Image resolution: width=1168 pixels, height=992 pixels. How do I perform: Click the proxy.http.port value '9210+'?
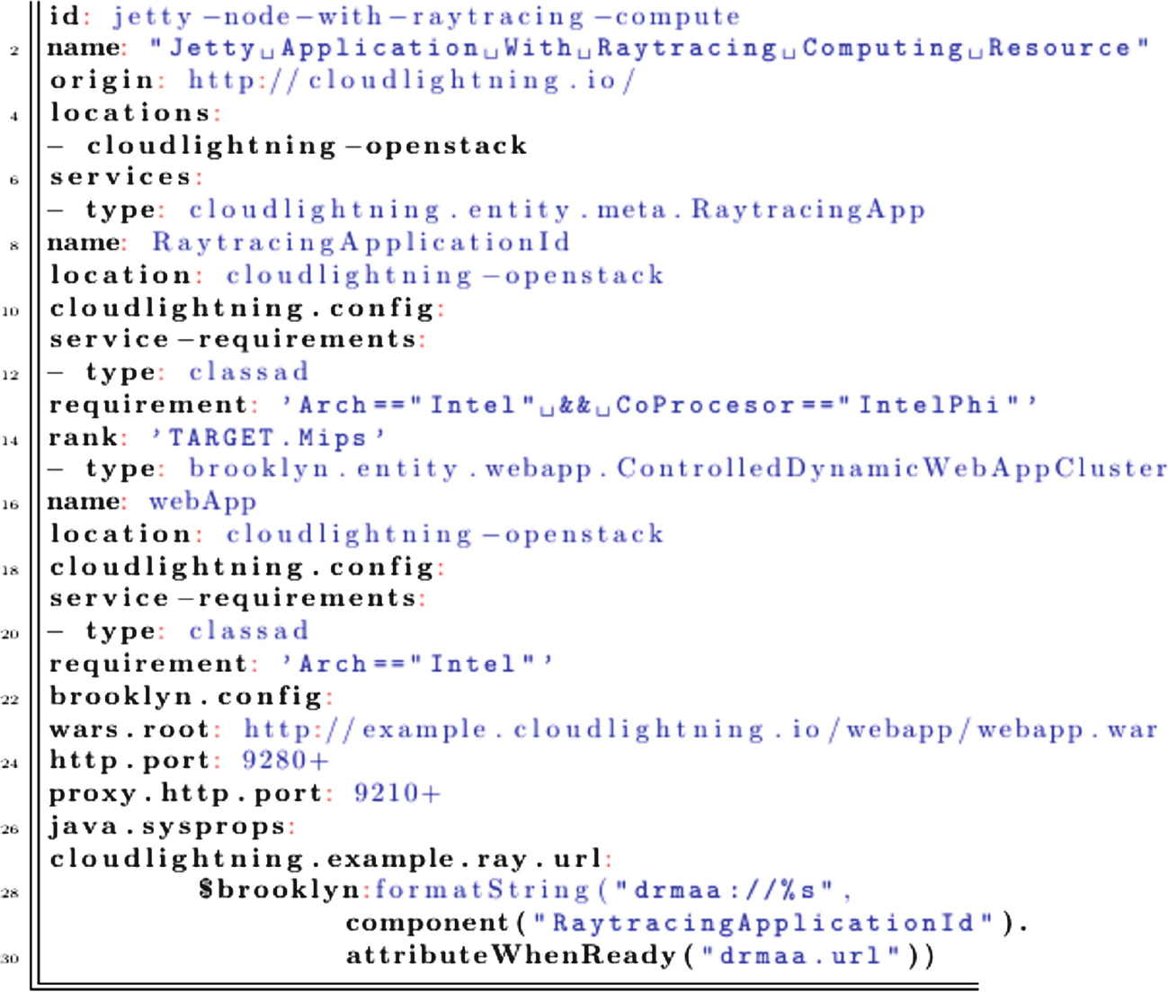[397, 793]
